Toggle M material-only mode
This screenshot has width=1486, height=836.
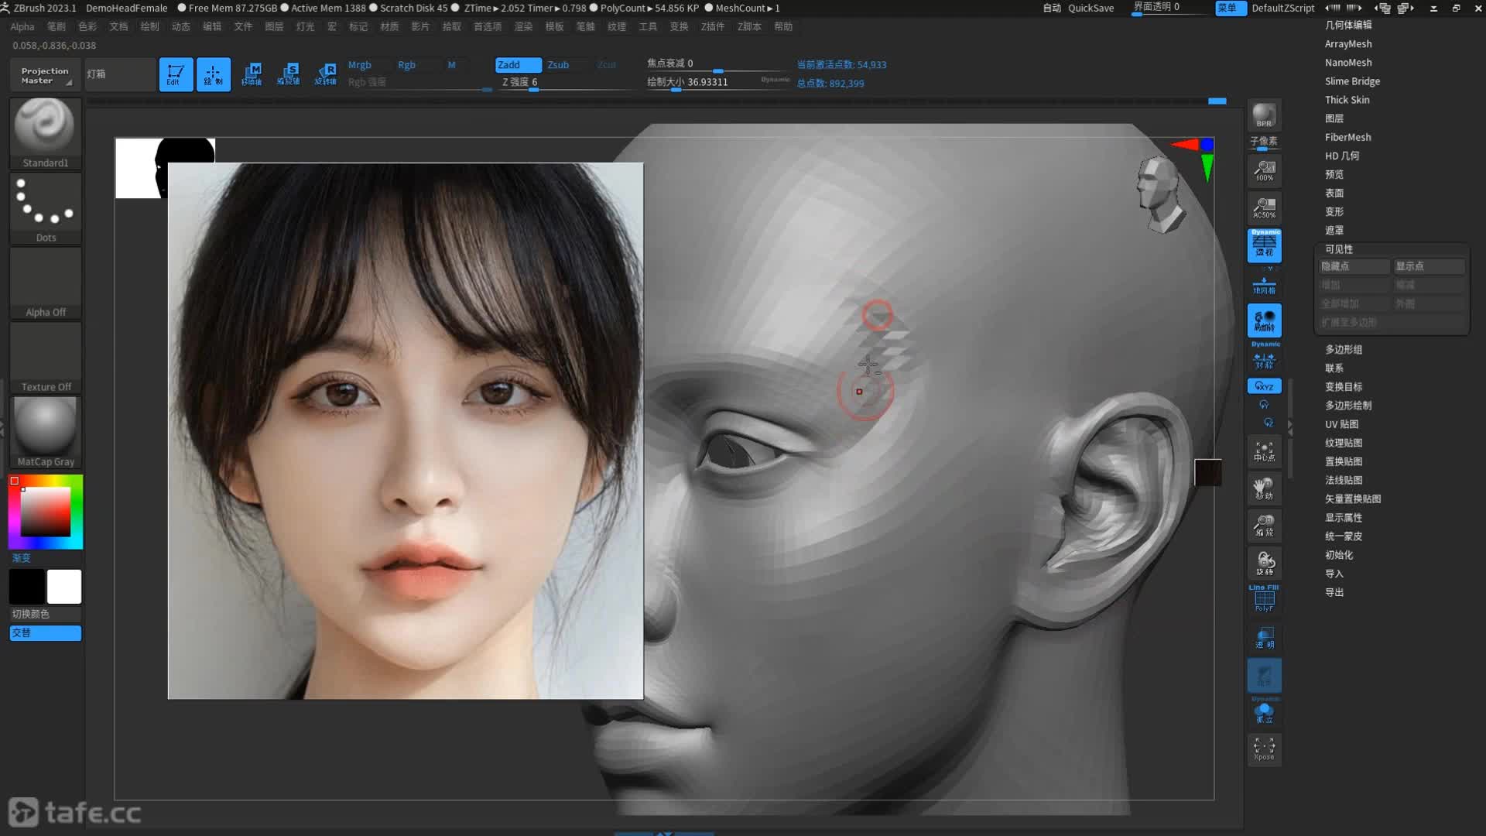[451, 65]
